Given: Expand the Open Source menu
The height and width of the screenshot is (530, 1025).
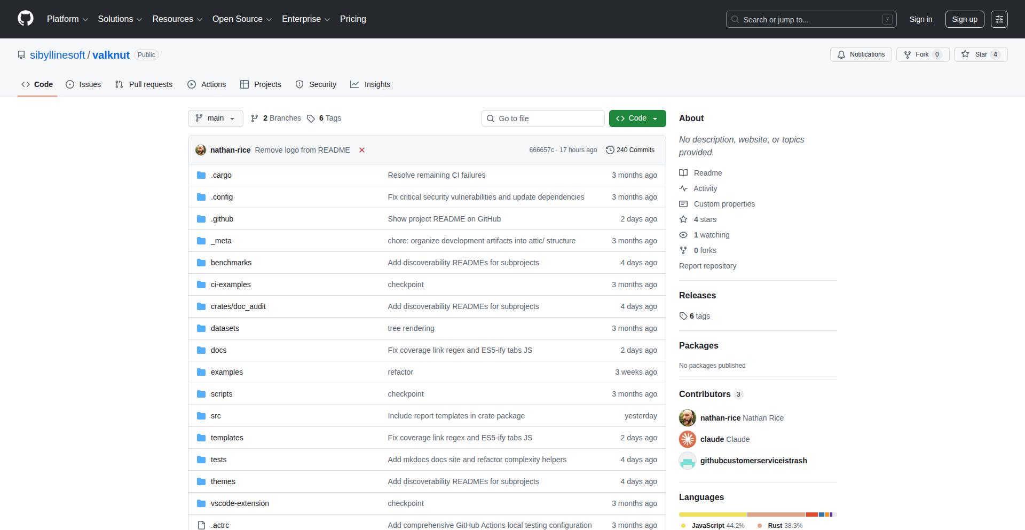Looking at the screenshot, I should coord(242,19).
